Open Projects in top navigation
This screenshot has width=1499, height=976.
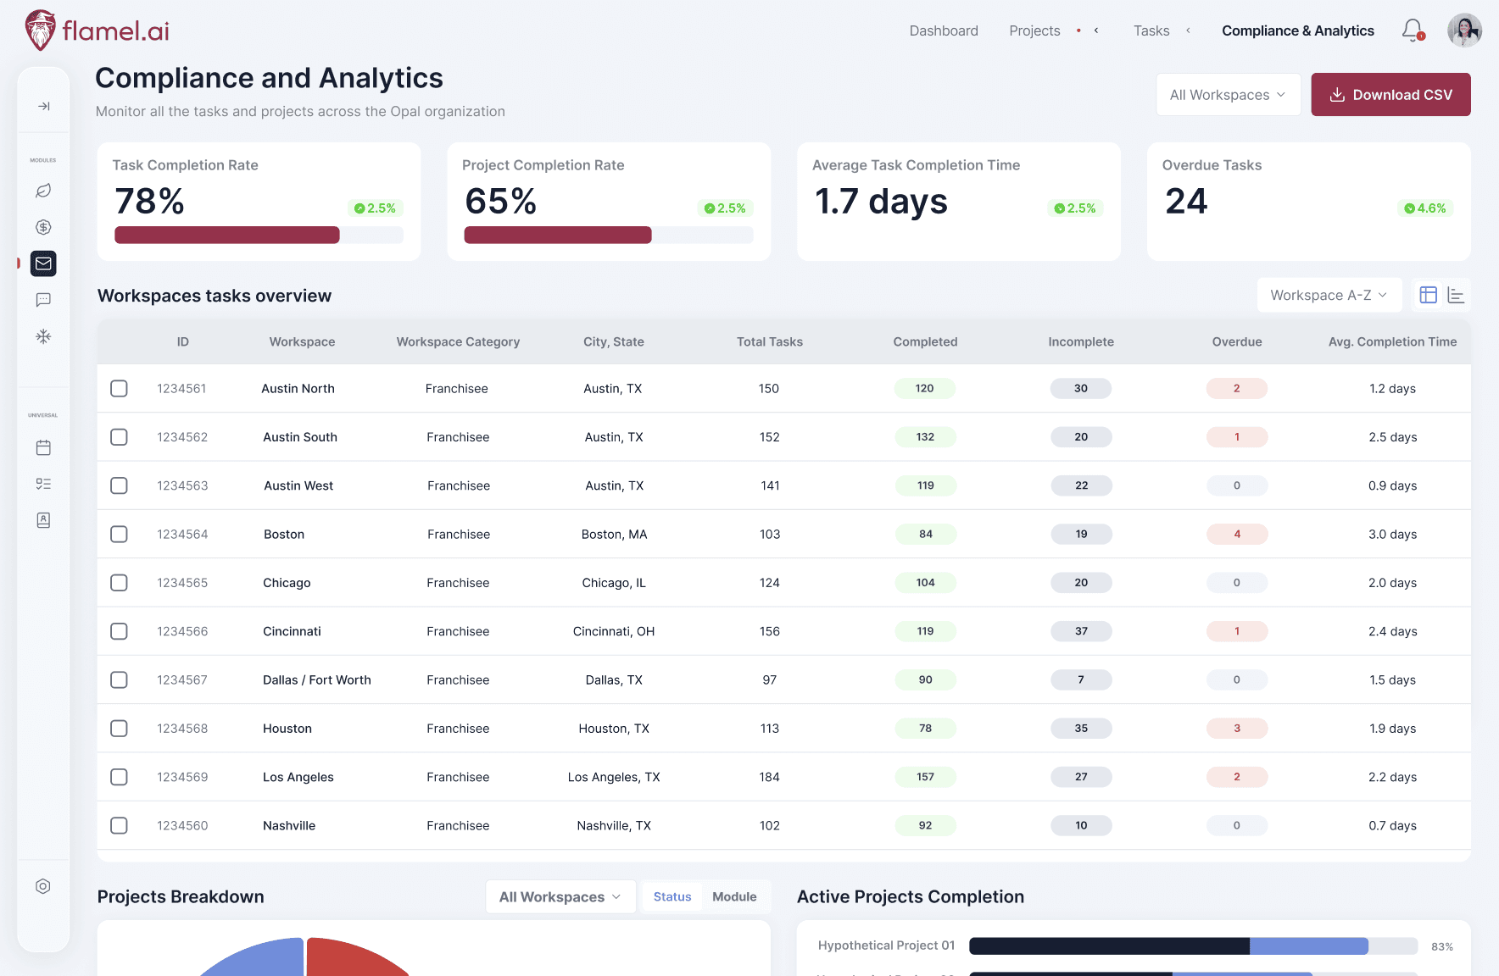point(1034,30)
